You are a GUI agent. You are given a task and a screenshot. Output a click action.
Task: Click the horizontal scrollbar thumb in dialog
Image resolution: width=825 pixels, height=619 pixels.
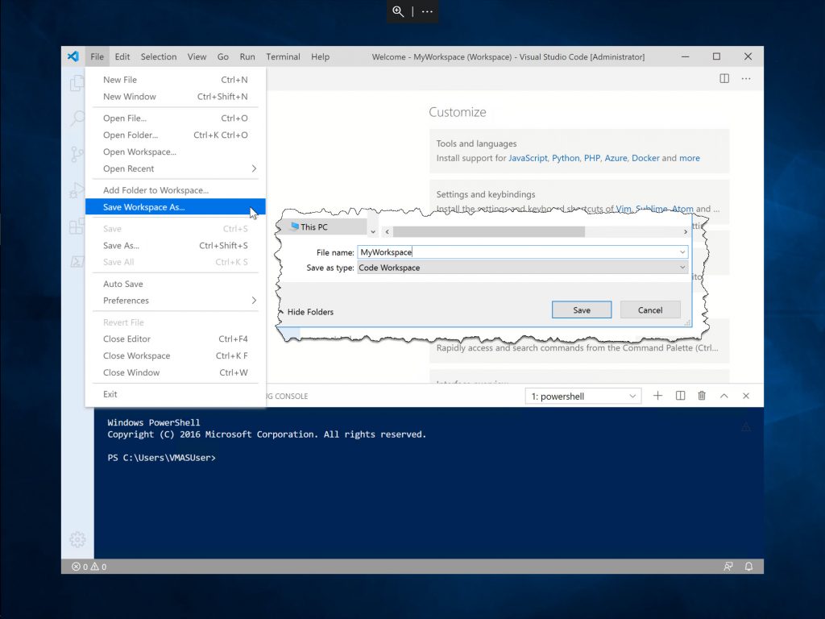click(489, 231)
